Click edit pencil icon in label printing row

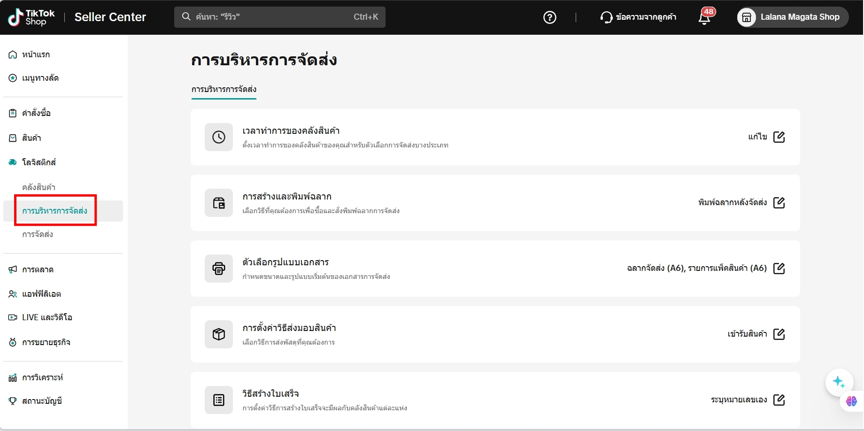(779, 202)
